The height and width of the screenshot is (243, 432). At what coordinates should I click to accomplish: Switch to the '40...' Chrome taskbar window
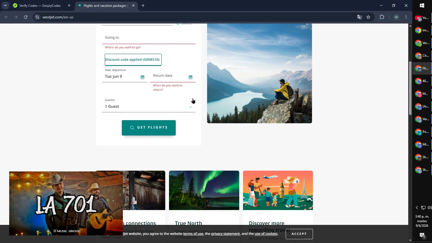coord(422,81)
